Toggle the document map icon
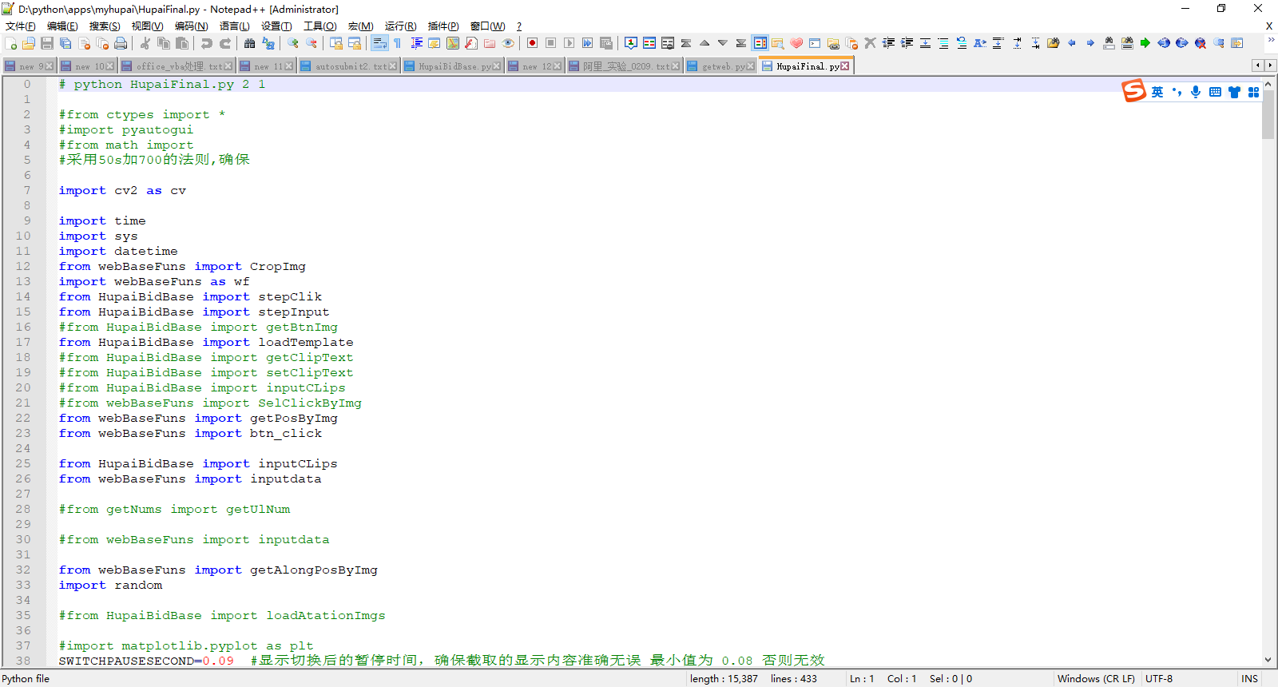Viewport: 1278px width, 687px height. point(453,43)
